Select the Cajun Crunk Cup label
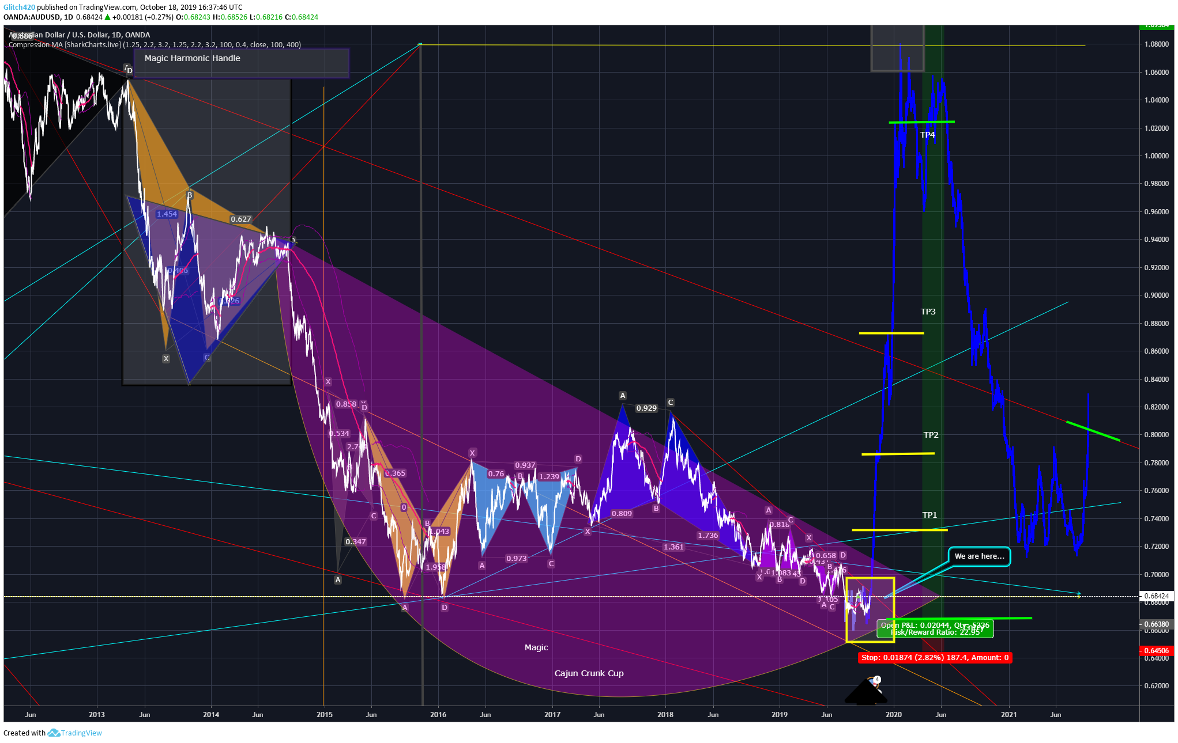The width and height of the screenshot is (1178, 743). tap(589, 673)
